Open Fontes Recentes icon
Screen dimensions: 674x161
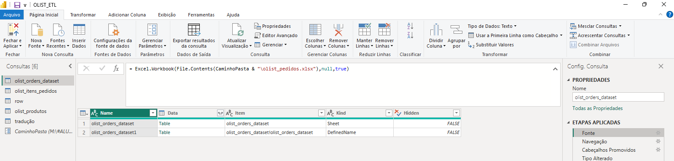[58, 30]
